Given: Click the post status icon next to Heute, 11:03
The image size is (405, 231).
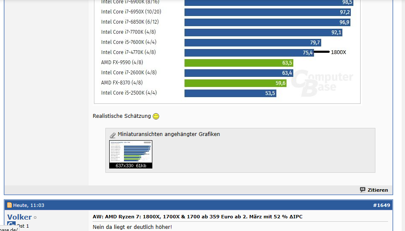Looking at the screenshot, I should tap(10, 205).
